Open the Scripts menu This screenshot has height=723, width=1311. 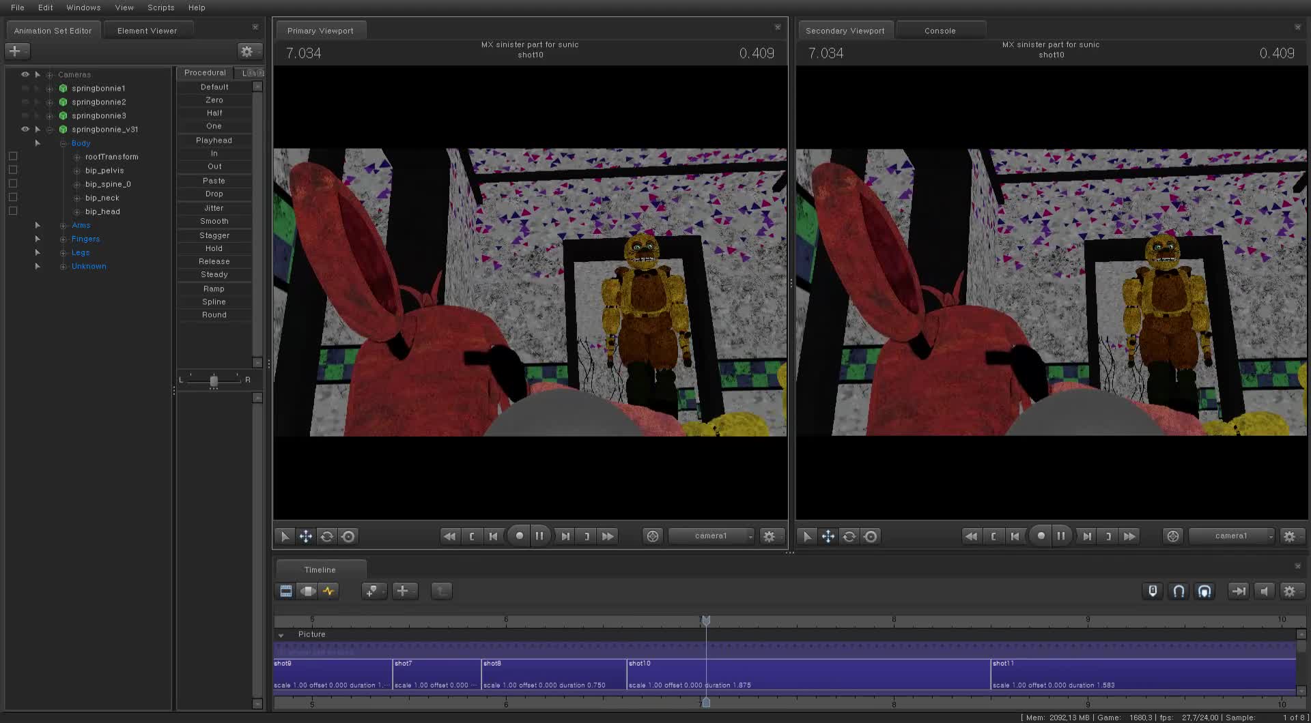(160, 8)
